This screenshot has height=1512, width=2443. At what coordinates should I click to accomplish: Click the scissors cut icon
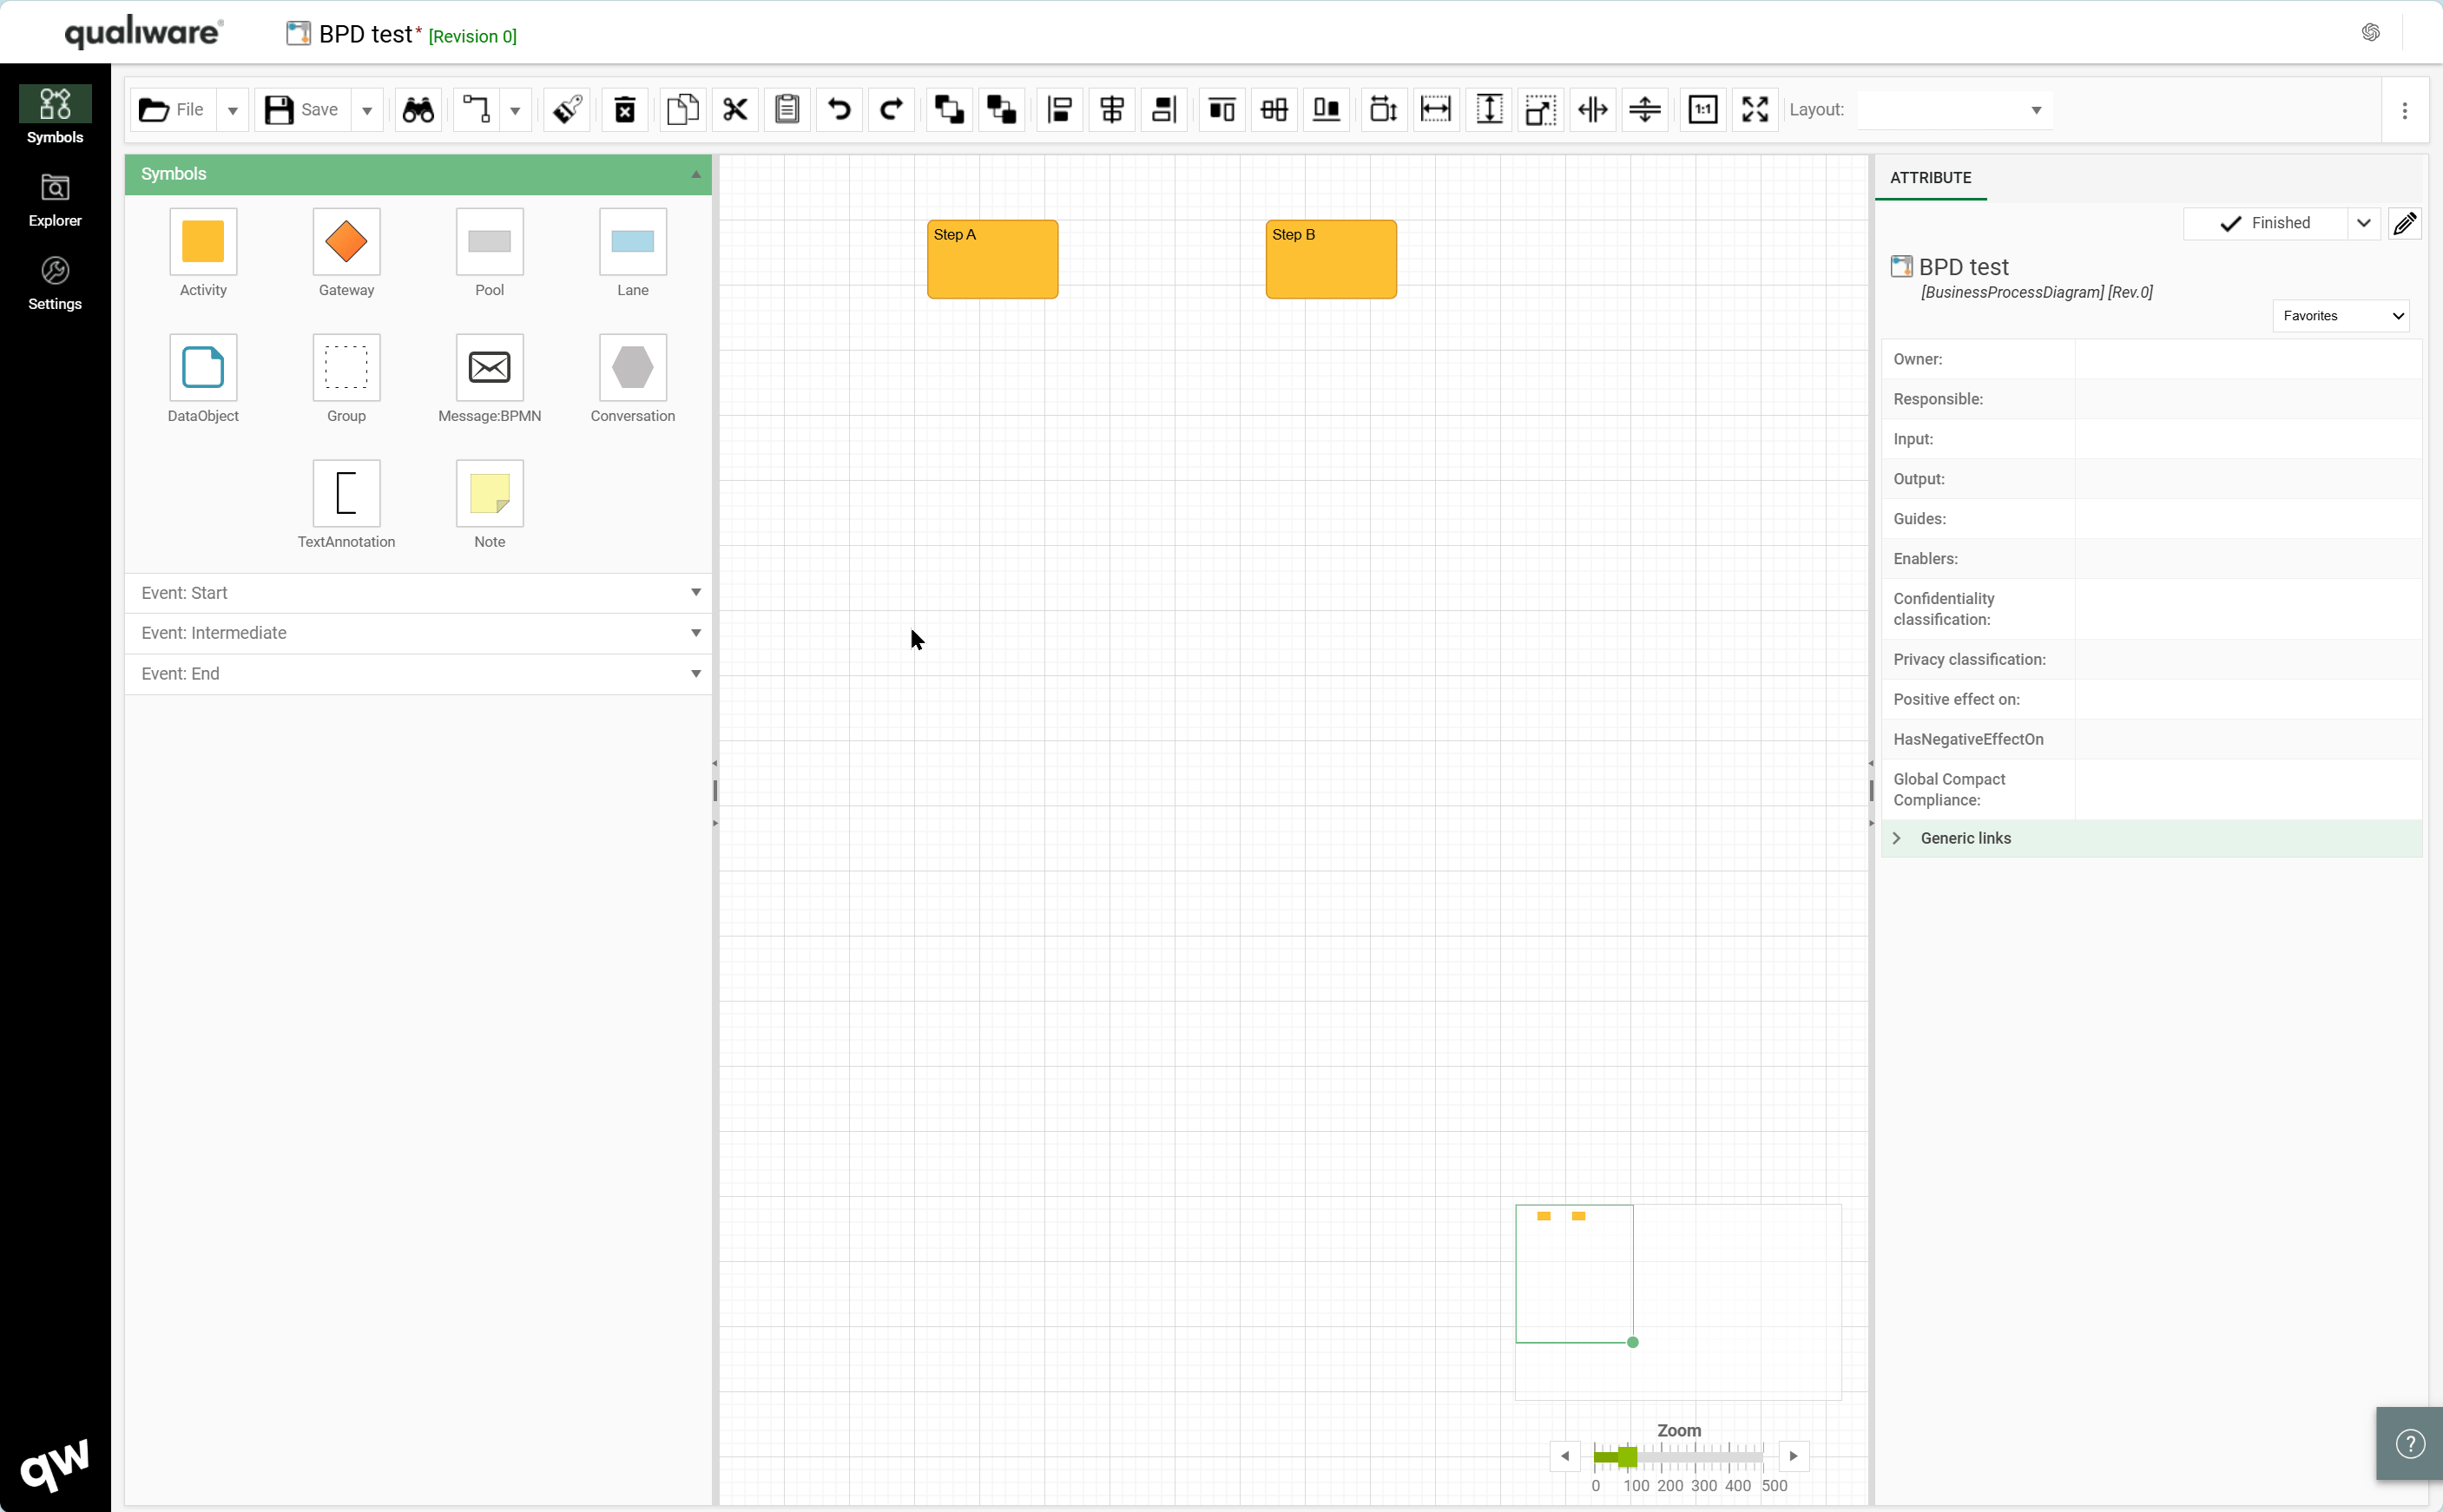pos(735,110)
